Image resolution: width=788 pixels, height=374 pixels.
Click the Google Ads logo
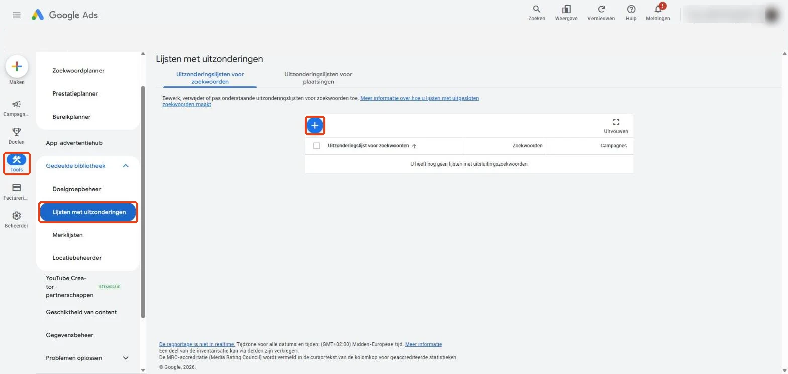point(65,15)
